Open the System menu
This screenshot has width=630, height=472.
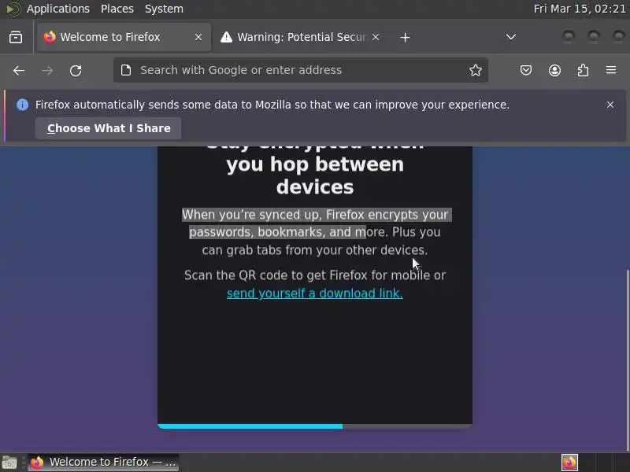click(x=164, y=9)
